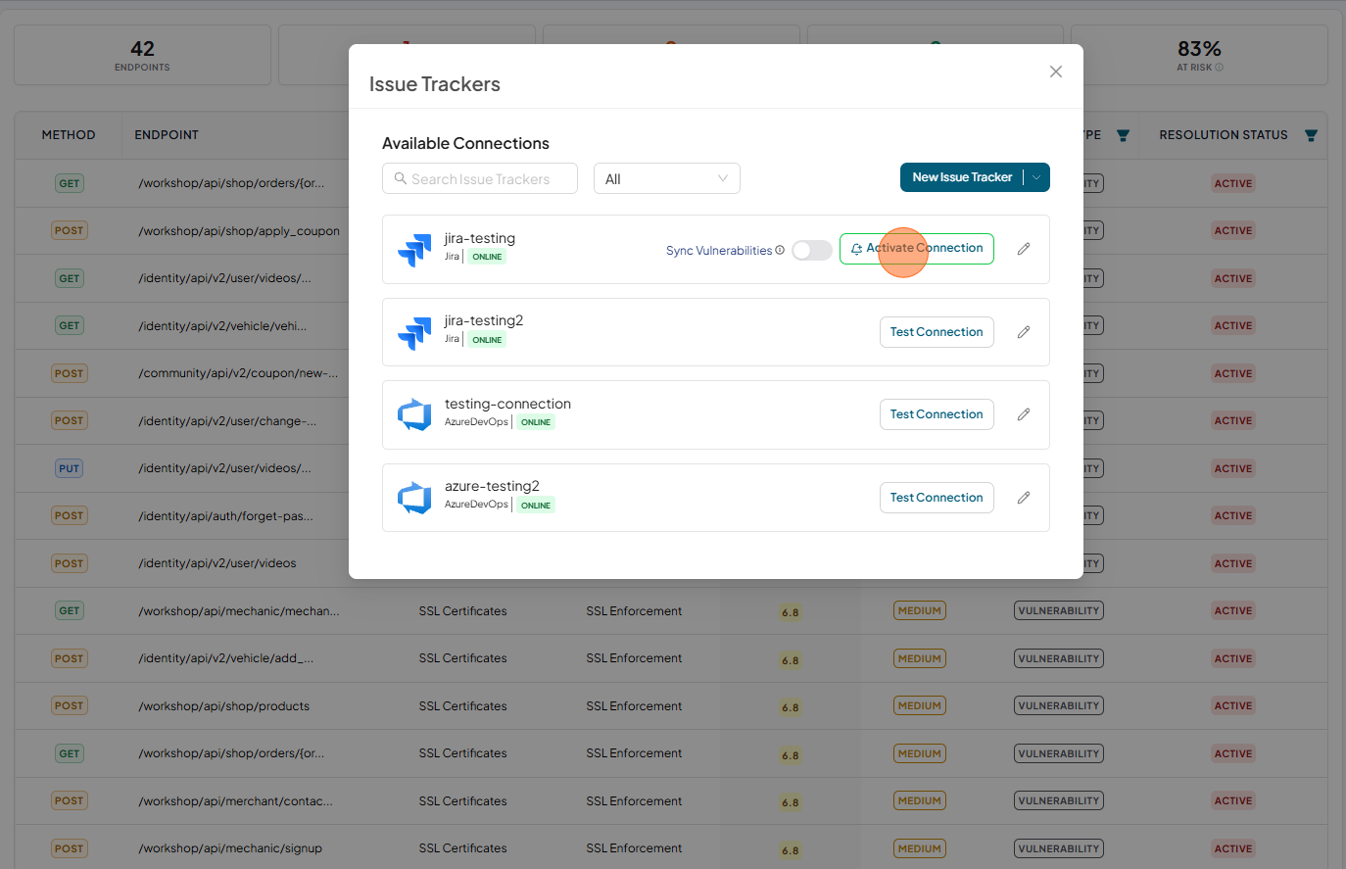Click ONLINE badge under azure-testing2
The image size is (1346, 869).
click(536, 506)
